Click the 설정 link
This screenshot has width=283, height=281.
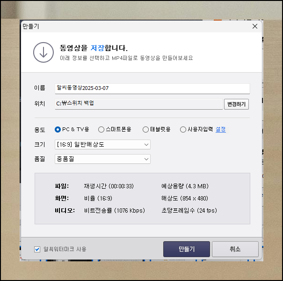[220, 129]
